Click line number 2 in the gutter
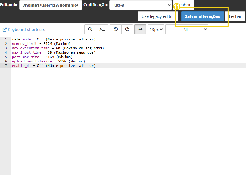The image size is (246, 179). 6,44
